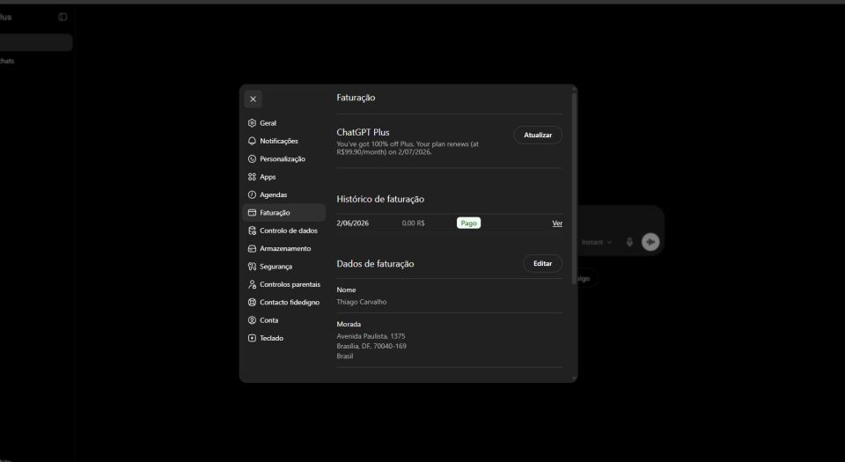Viewport: 845px width, 462px height.
Task: Click the Agendas clock icon
Action: click(252, 194)
